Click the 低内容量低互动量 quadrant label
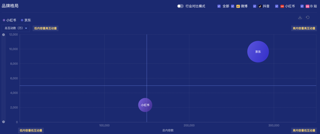The height and width of the screenshot is (134, 320). pyautogui.click(x=31, y=130)
